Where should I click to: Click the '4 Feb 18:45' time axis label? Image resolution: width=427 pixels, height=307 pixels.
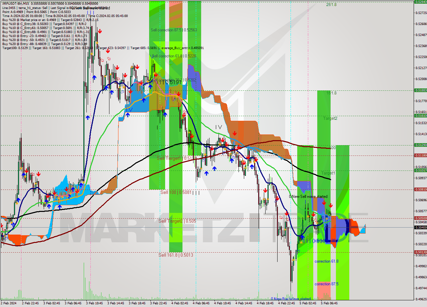coord(265,303)
